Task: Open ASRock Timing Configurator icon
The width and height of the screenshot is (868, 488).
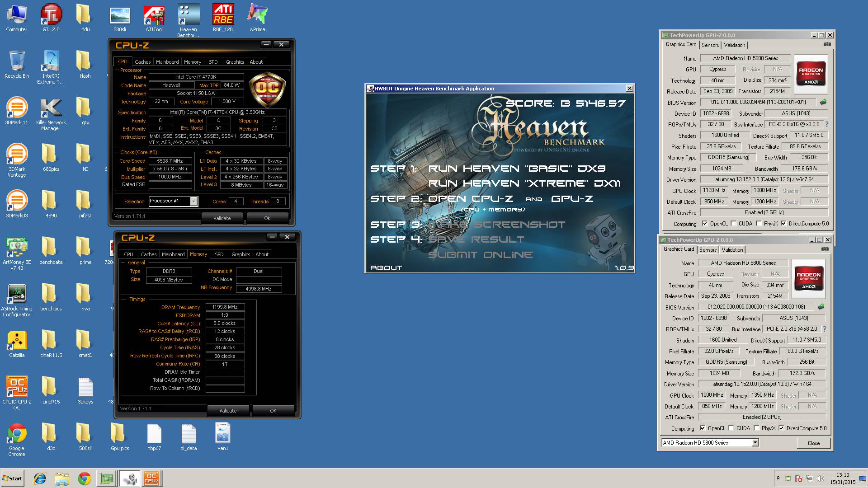Action: click(x=17, y=300)
